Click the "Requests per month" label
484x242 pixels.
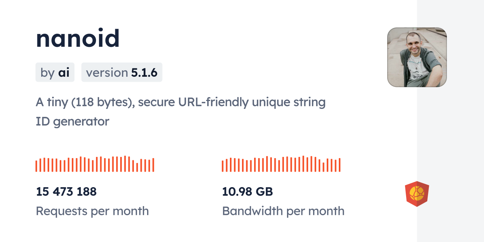coord(92,211)
